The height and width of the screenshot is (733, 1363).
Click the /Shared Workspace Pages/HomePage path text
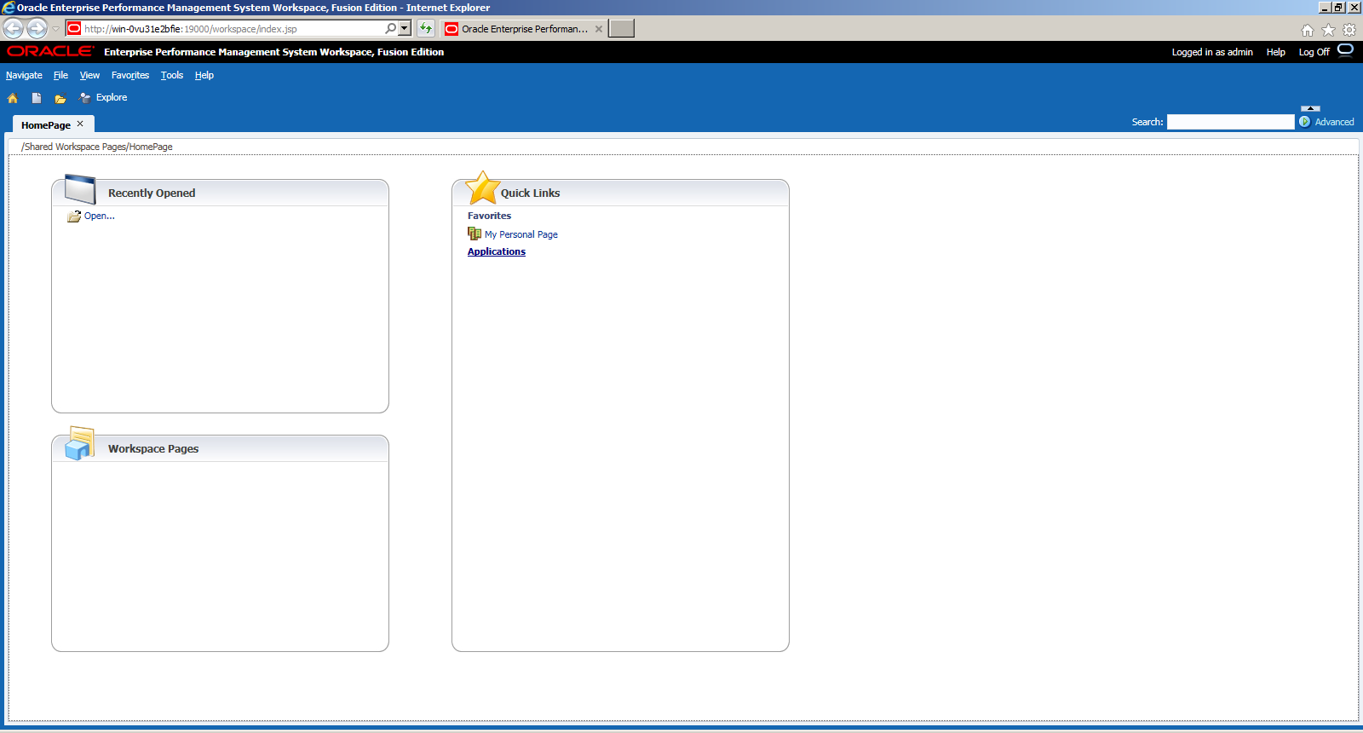pyautogui.click(x=97, y=147)
